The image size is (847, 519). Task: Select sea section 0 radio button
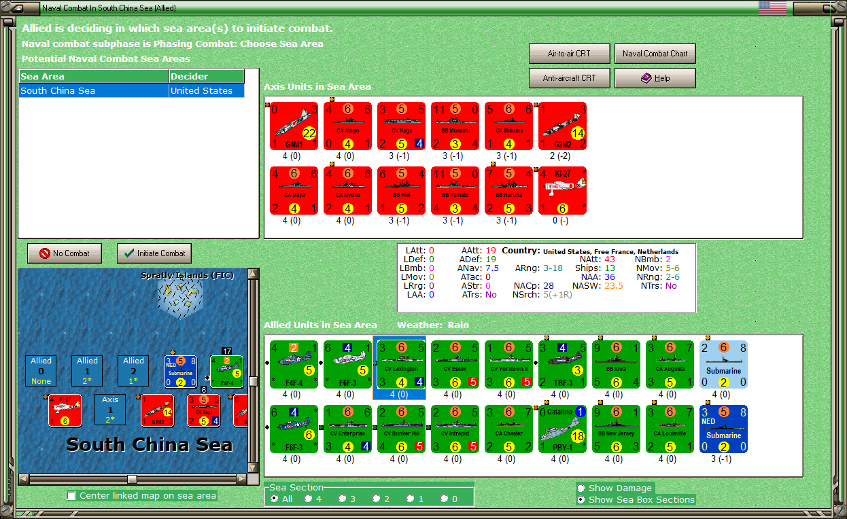coord(445,499)
